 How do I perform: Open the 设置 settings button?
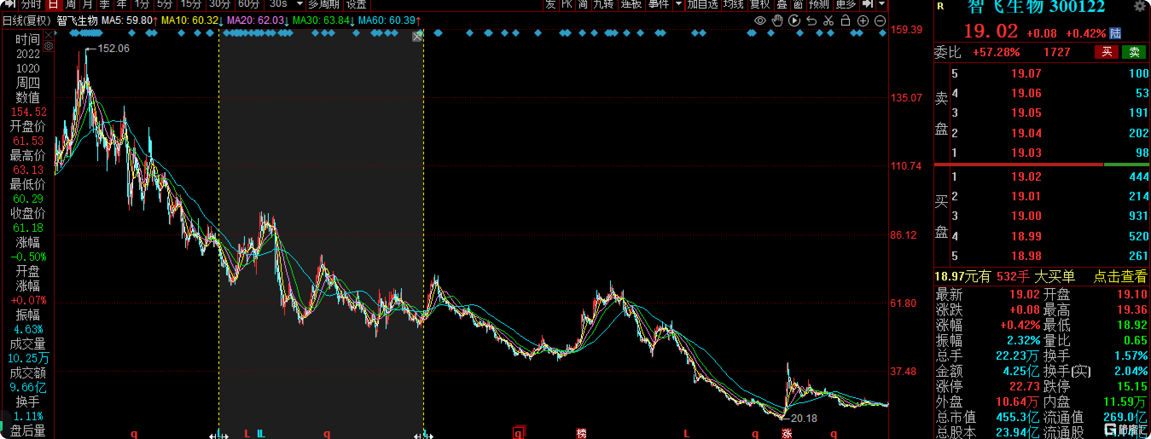(356, 4)
